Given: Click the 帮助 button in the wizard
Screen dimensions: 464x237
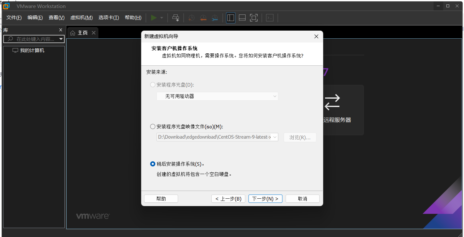Looking at the screenshot, I should click(x=161, y=199).
